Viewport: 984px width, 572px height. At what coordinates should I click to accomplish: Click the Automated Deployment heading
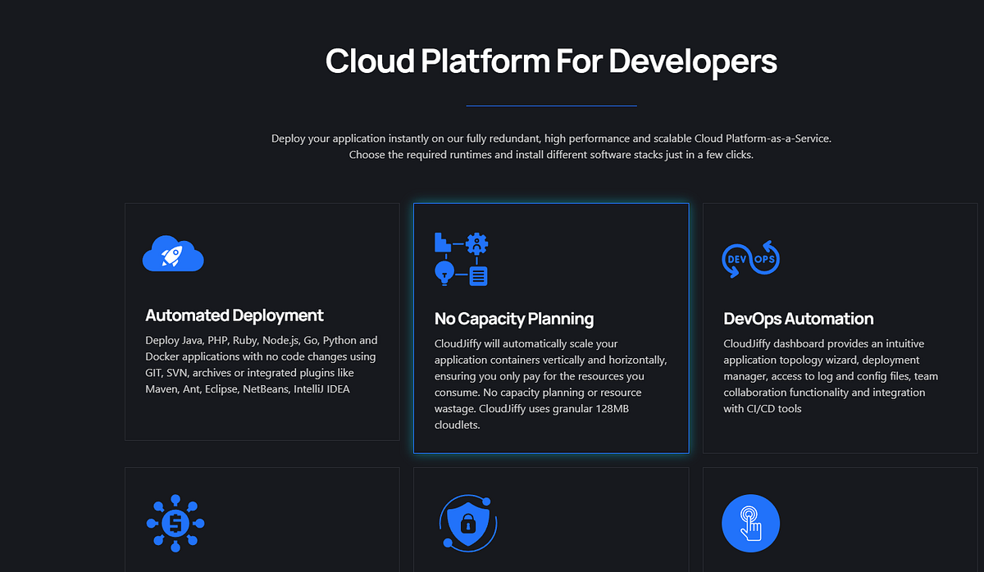tap(234, 316)
